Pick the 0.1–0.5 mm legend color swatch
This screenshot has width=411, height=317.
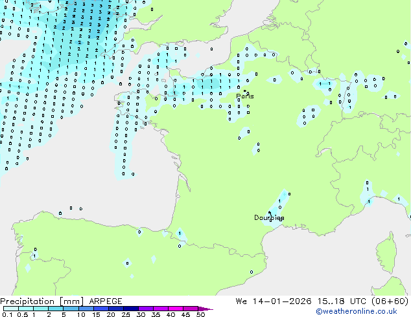click(x=11, y=309)
